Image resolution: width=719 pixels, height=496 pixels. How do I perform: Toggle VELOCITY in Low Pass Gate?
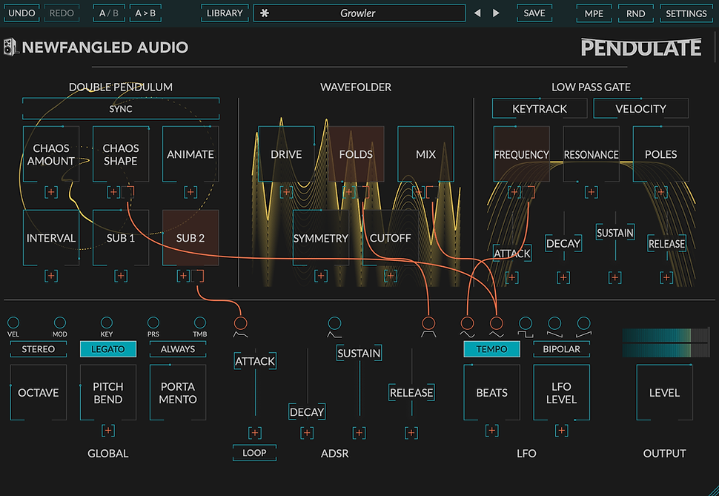click(640, 109)
